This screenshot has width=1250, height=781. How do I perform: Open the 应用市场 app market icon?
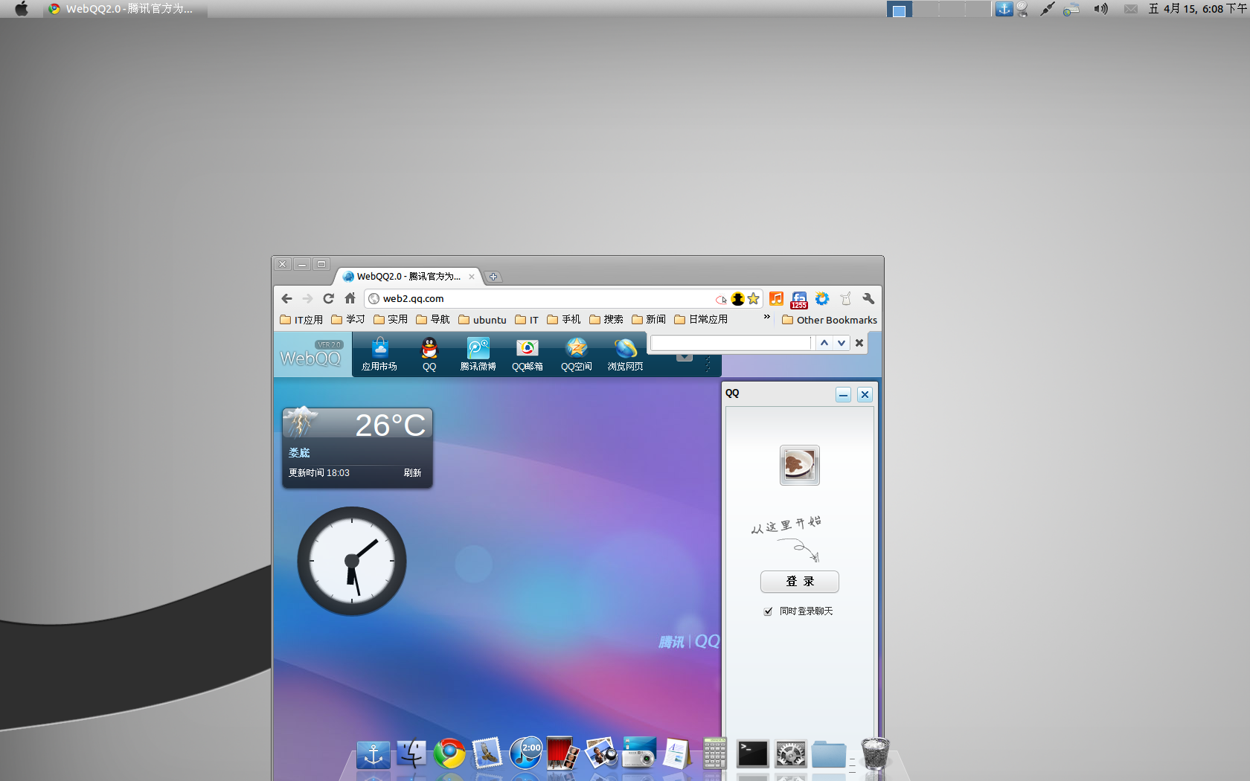pyautogui.click(x=379, y=354)
